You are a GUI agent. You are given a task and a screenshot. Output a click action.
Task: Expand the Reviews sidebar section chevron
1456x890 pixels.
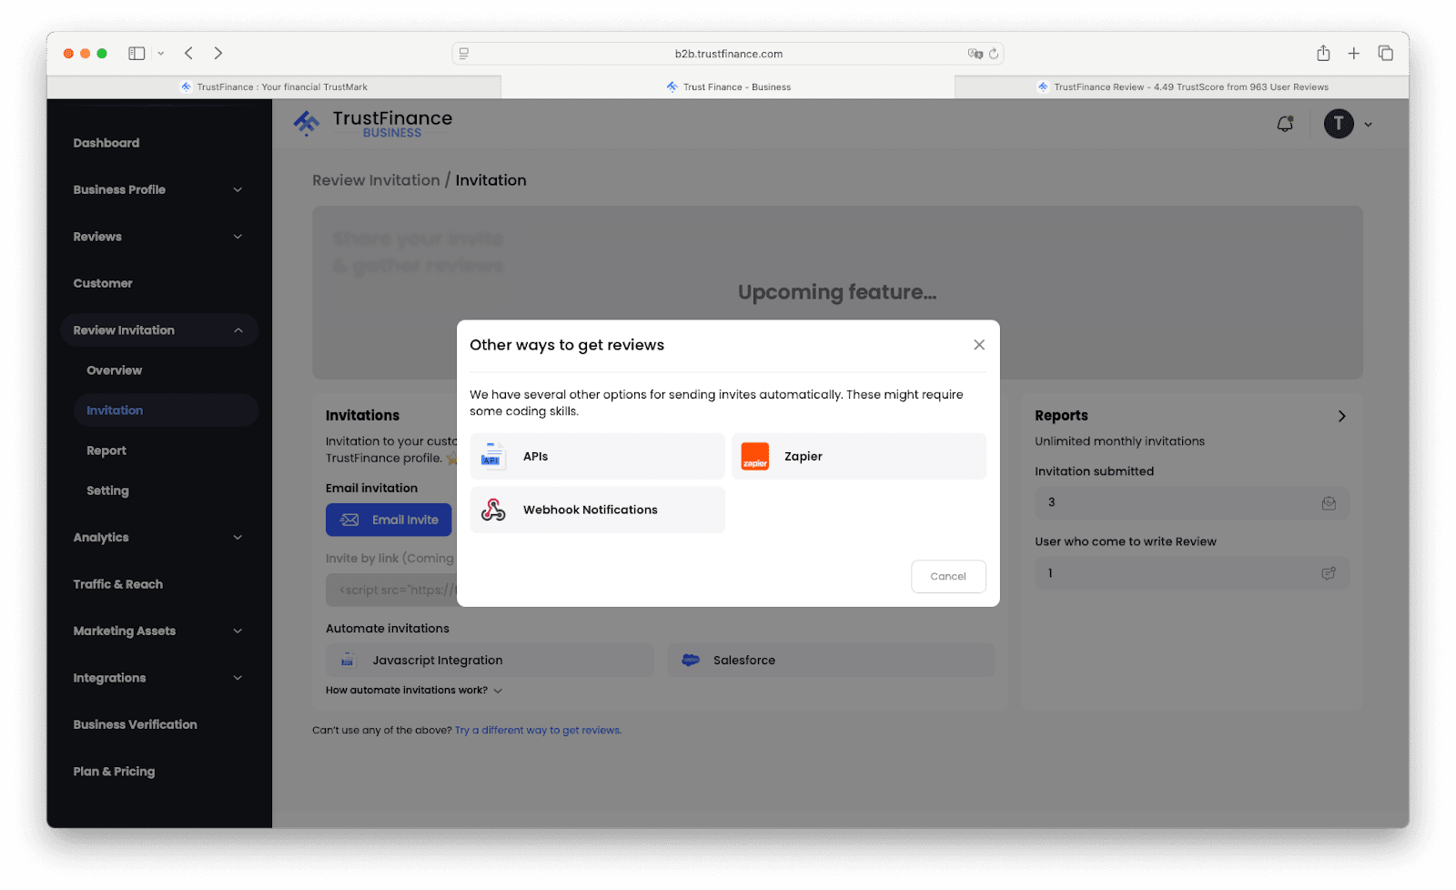click(x=238, y=237)
